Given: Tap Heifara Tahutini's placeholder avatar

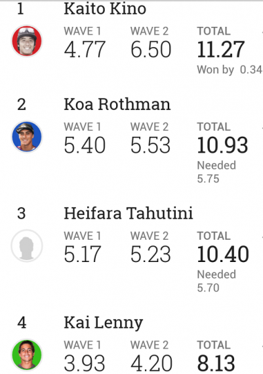Looking at the screenshot, I should pos(27,246).
